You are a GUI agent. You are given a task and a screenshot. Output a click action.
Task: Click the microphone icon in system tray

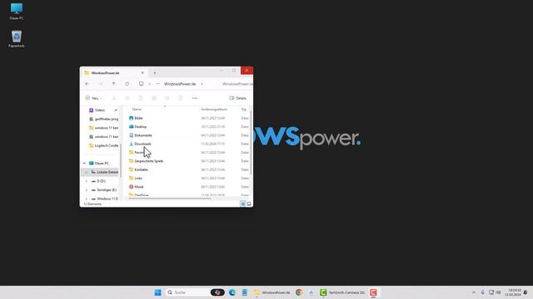[483, 292]
